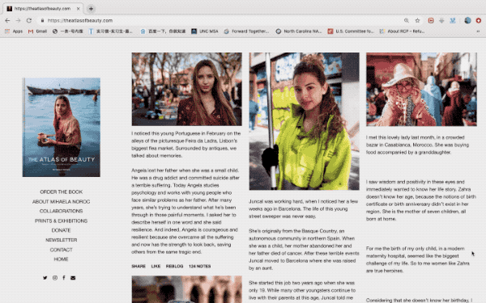This screenshot has width=486, height=303.
Task: Go back using browser back arrow
Action: pyautogui.click(x=7, y=20)
